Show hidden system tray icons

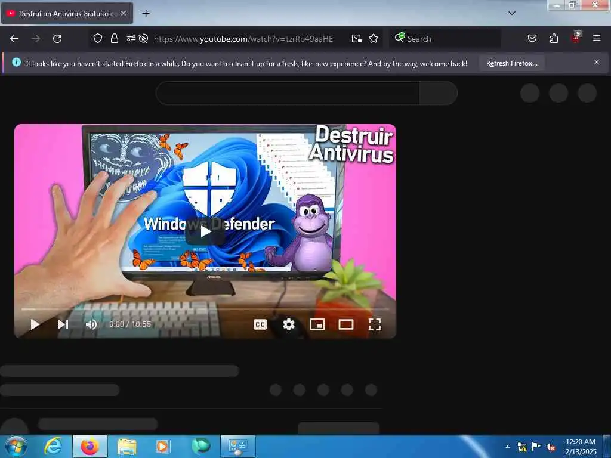(507, 447)
